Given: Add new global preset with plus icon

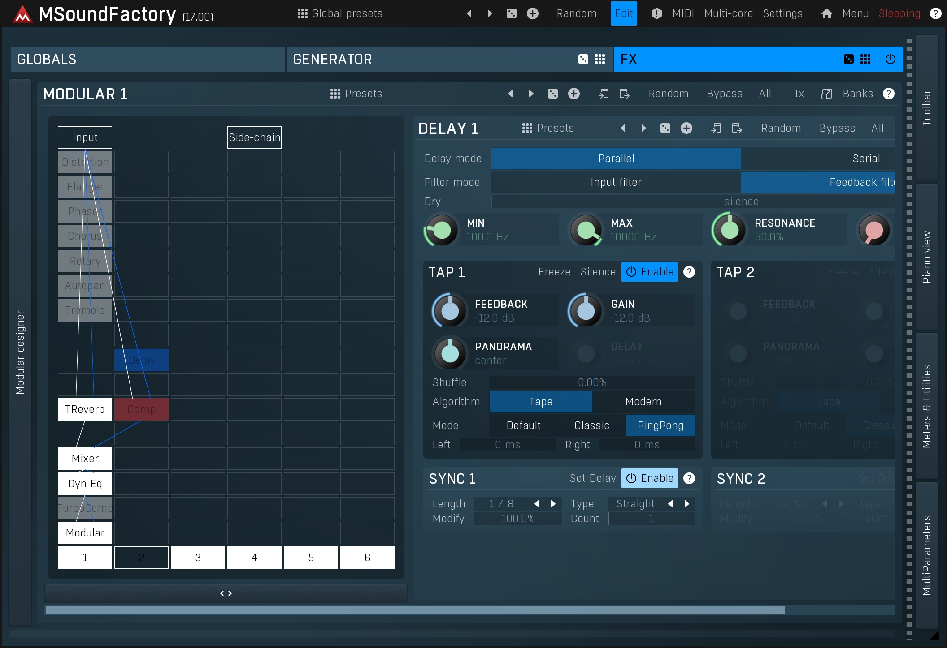Looking at the screenshot, I should (532, 13).
